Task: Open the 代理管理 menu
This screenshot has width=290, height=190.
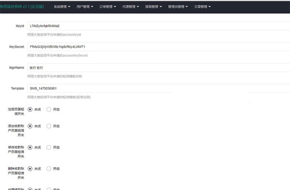Action: [130, 7]
